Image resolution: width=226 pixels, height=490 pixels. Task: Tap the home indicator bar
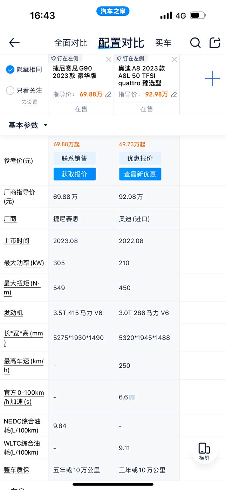click(x=113, y=484)
